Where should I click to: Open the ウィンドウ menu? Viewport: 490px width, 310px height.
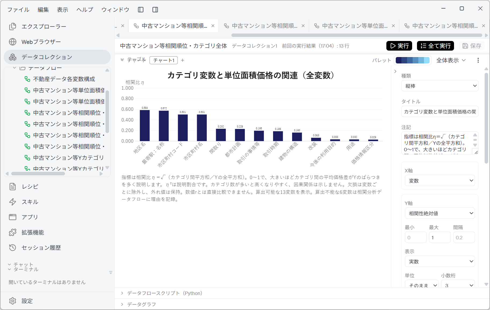[115, 10]
